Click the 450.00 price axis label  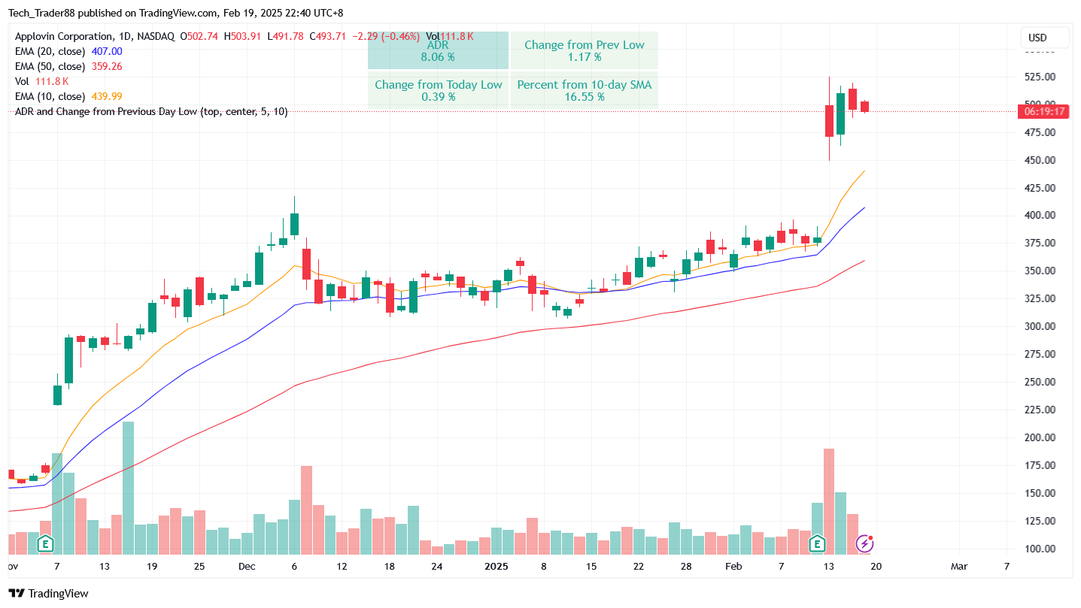pyautogui.click(x=1039, y=160)
